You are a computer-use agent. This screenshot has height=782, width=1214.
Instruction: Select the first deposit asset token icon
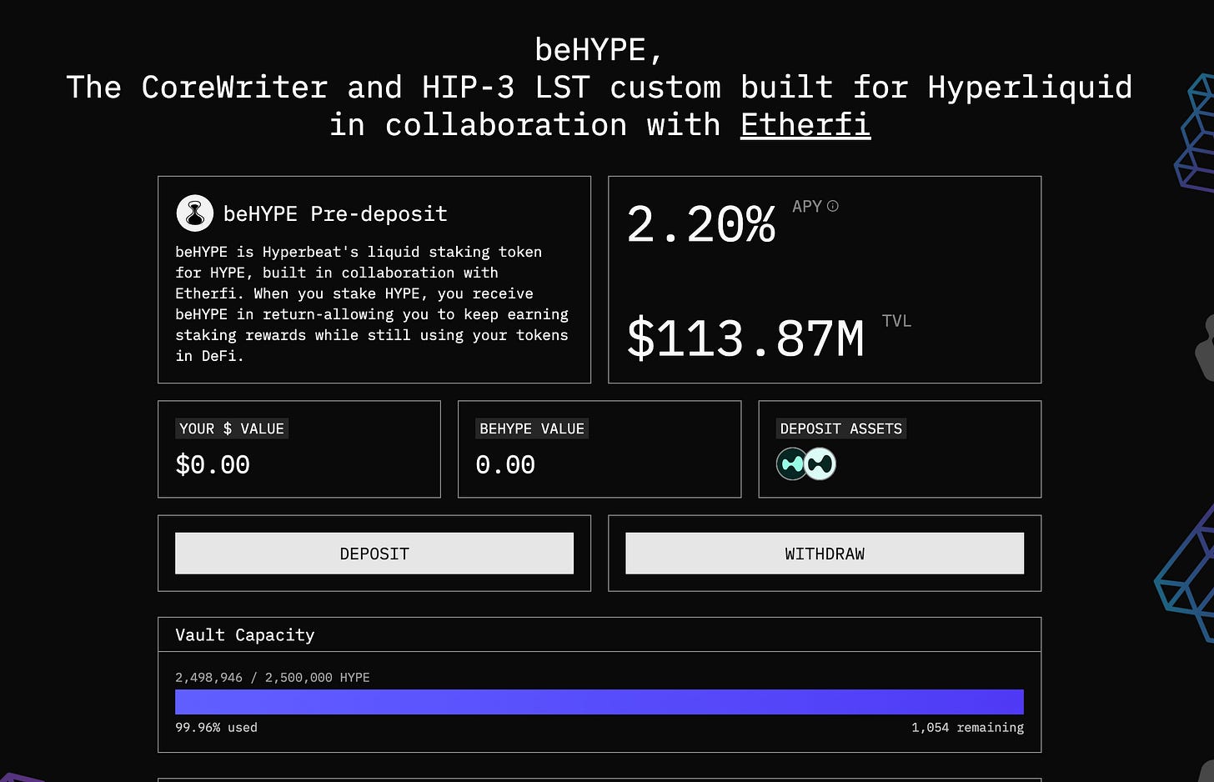click(791, 464)
